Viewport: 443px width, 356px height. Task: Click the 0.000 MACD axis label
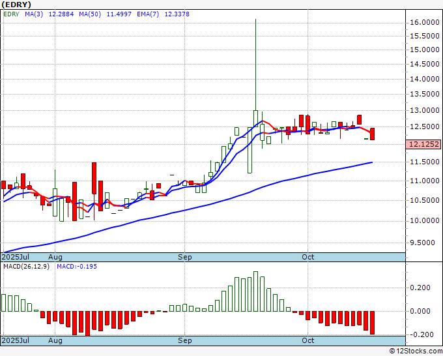coord(420,311)
